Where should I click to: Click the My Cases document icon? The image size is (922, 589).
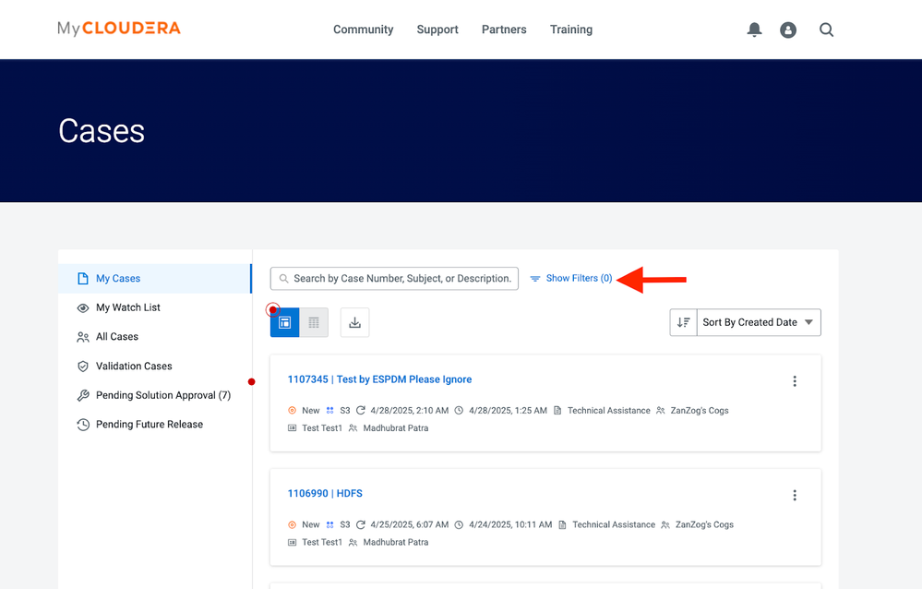click(x=83, y=278)
